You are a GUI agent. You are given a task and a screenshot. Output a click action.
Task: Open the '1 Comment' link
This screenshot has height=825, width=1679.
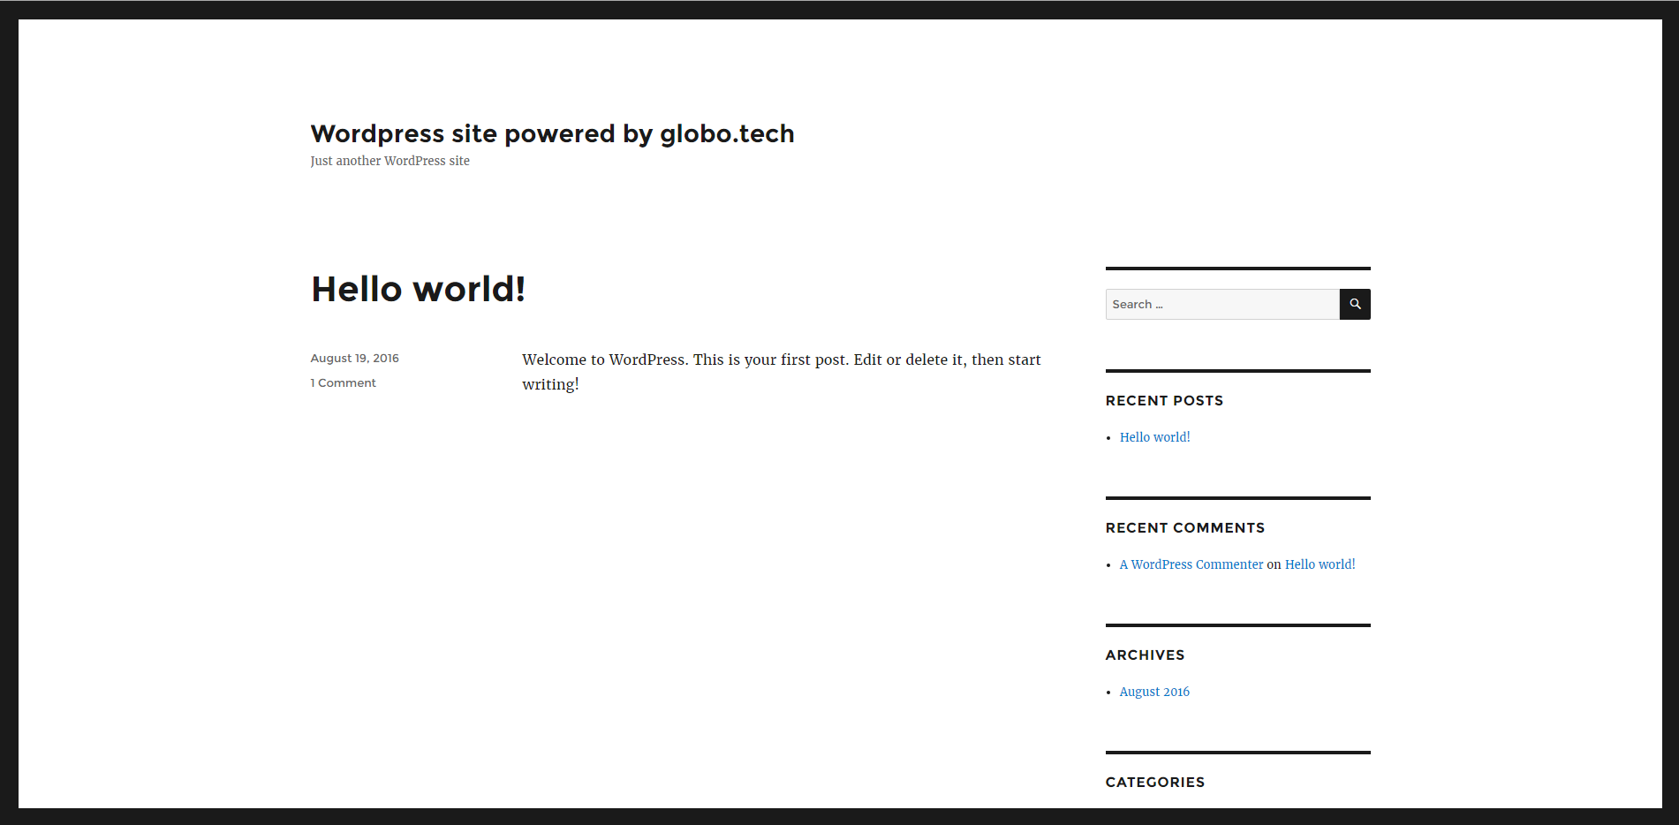click(343, 382)
